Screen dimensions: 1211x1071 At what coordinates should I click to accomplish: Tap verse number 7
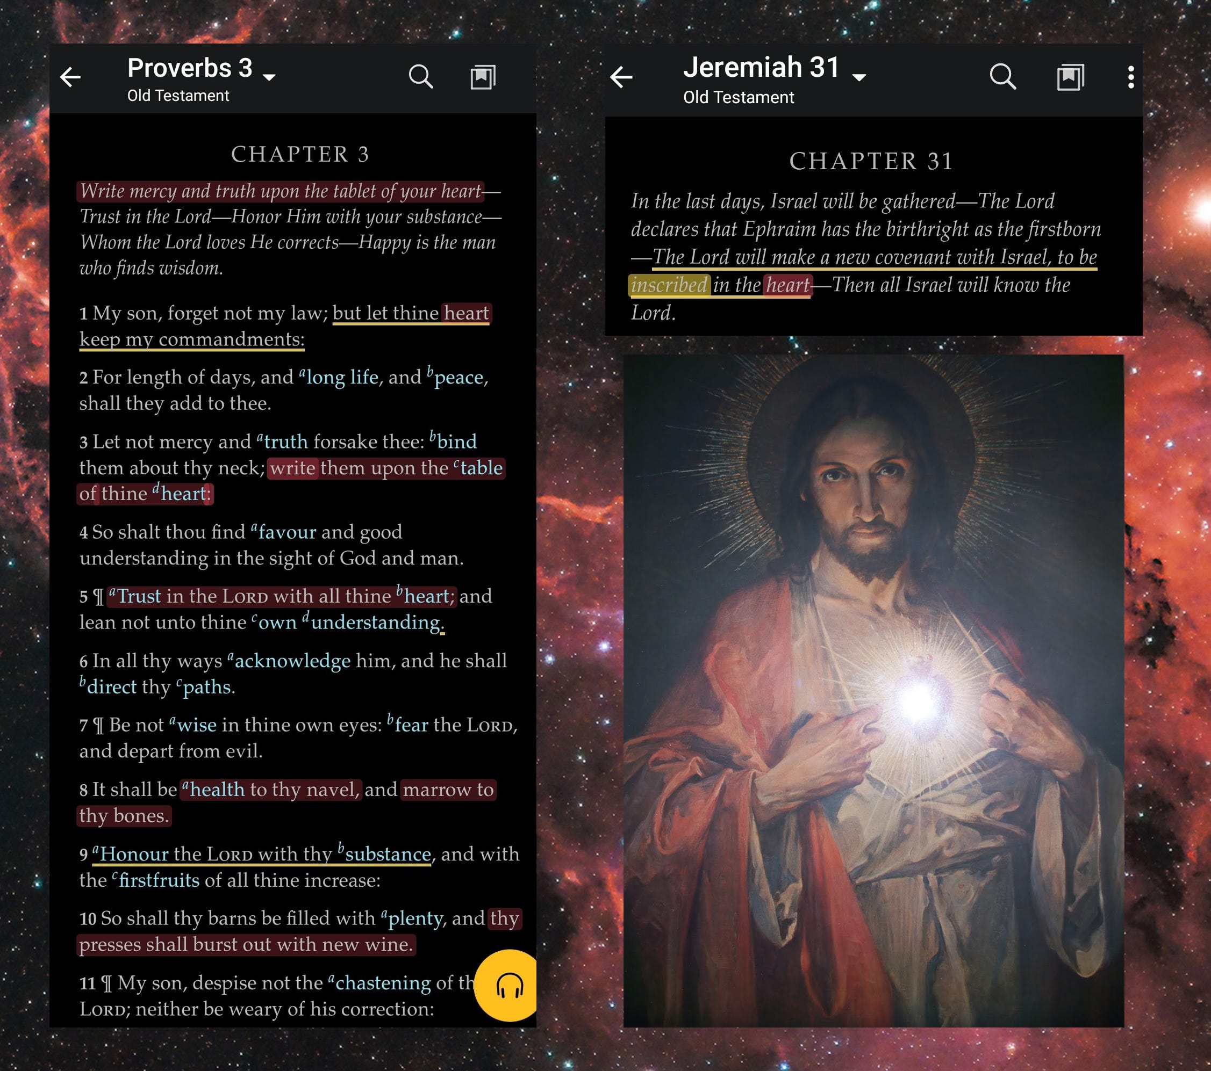(83, 726)
